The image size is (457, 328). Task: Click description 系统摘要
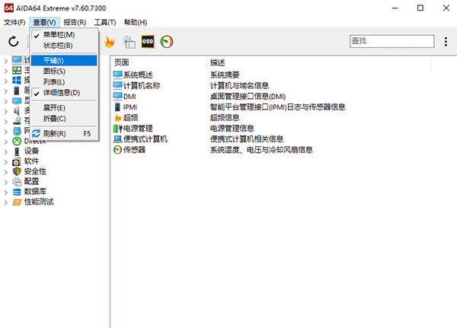click(x=225, y=75)
